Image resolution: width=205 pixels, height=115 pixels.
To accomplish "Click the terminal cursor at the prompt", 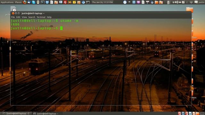I will coord(61,28).
